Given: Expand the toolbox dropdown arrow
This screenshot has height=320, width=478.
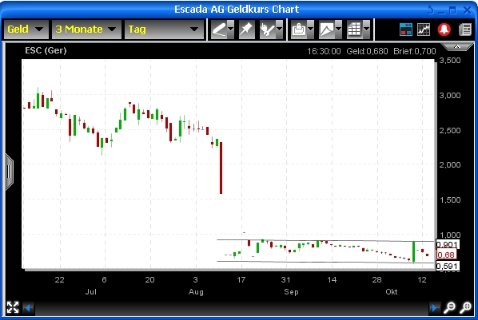Looking at the screenshot, I should 311,30.
